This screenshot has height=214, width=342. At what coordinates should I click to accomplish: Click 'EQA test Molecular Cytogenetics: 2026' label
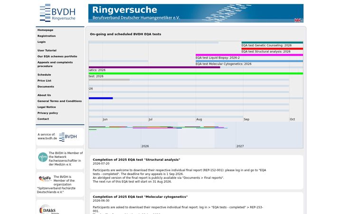[224, 64]
